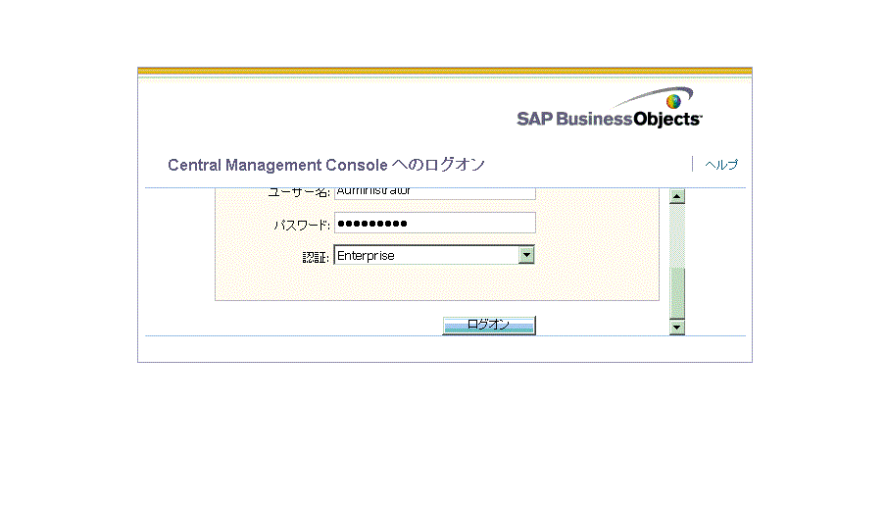This screenshot has height=507, width=887.
Task: Click Central Management Console へのログオン heading
Action: coord(326,165)
